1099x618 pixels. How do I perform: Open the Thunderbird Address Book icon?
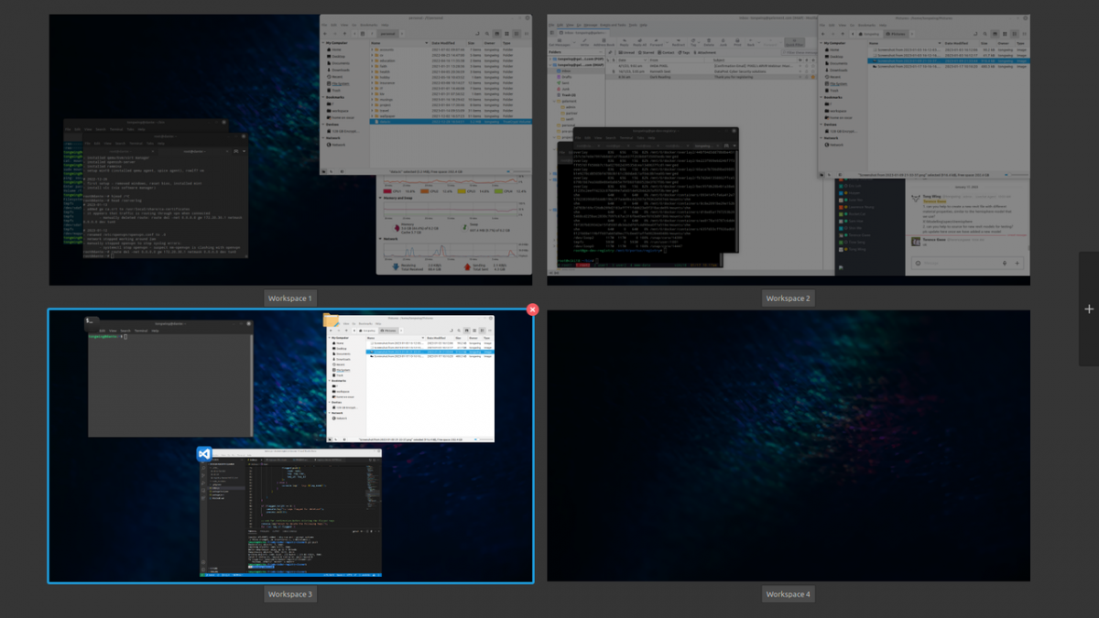tap(604, 41)
